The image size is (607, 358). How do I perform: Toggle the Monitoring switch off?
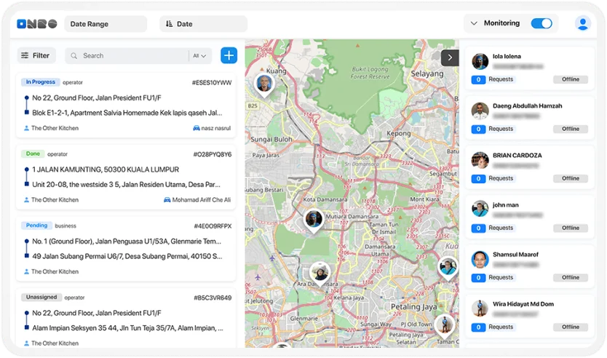tap(541, 23)
